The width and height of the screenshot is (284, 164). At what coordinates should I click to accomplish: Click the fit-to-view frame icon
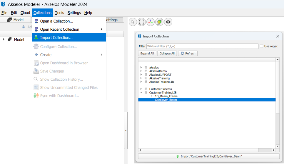(x=142, y=22)
